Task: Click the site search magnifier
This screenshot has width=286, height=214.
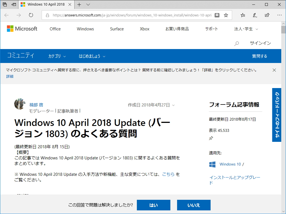Action: 236,43
